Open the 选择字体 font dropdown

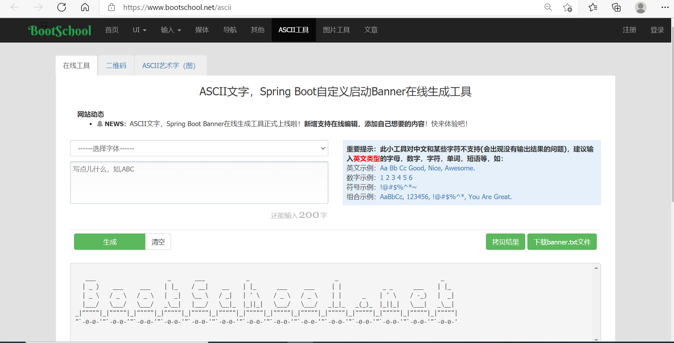199,148
